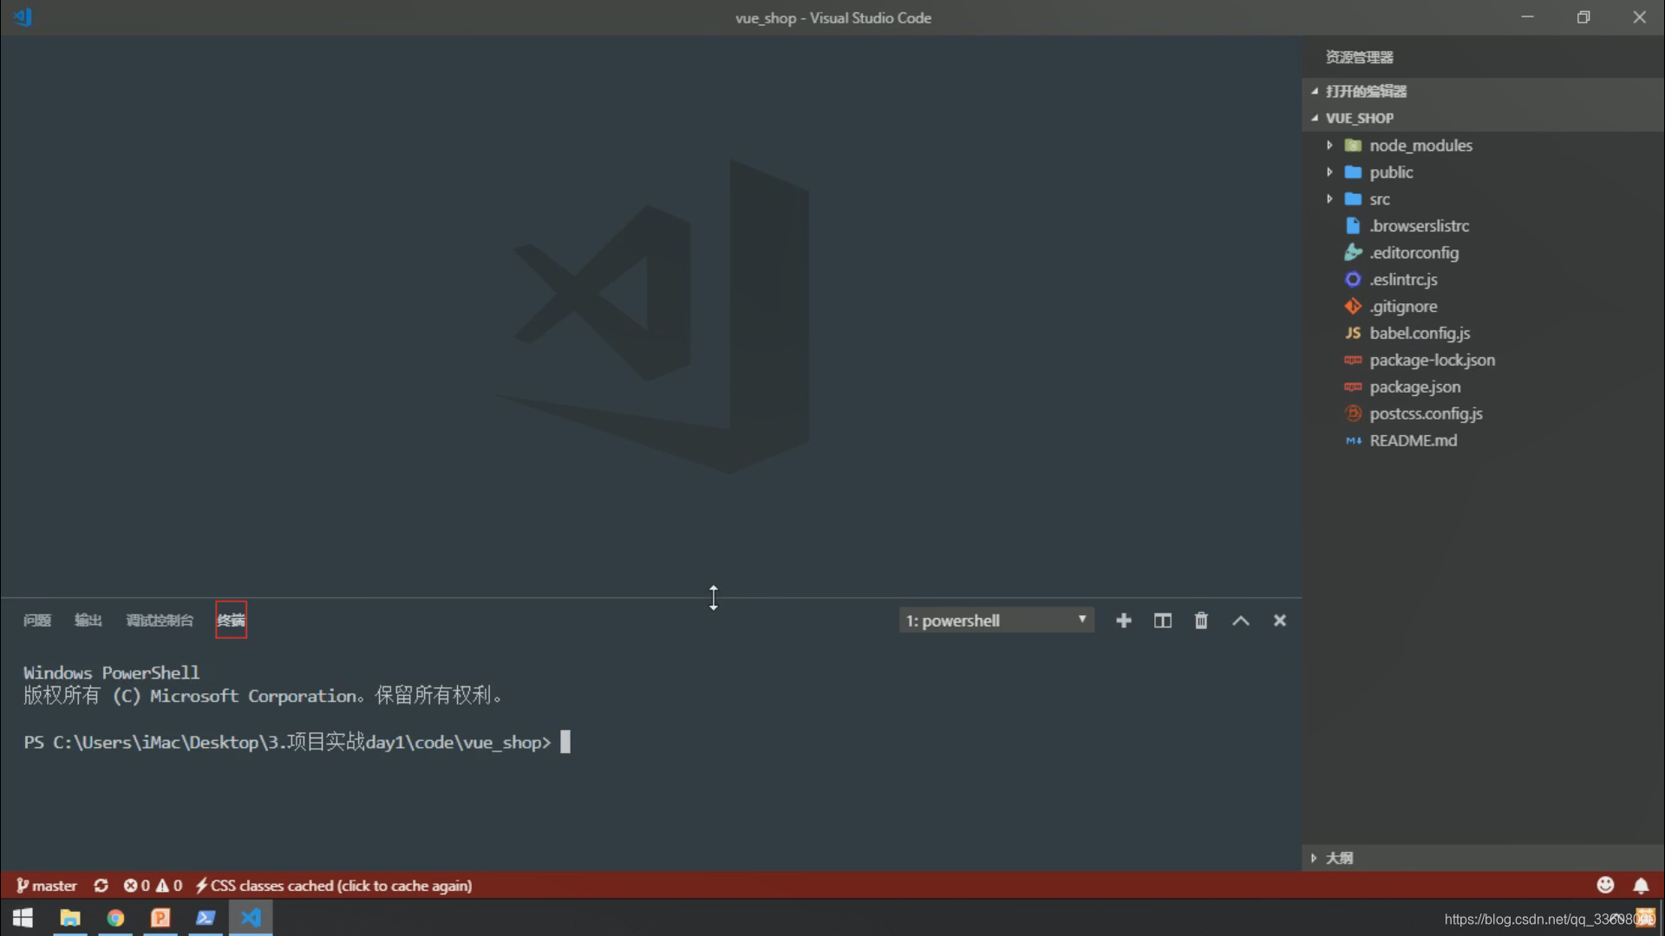
Task: Open the .eslintrc.js file
Action: tap(1403, 280)
